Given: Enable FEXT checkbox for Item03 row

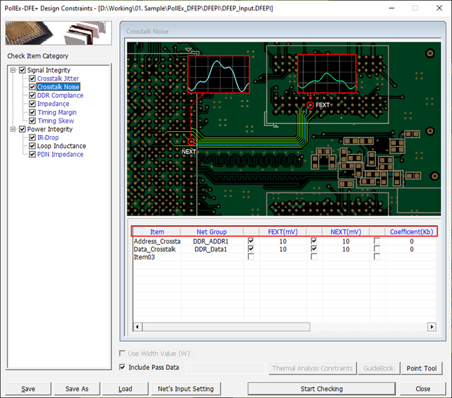Looking at the screenshot, I should click(x=252, y=257).
